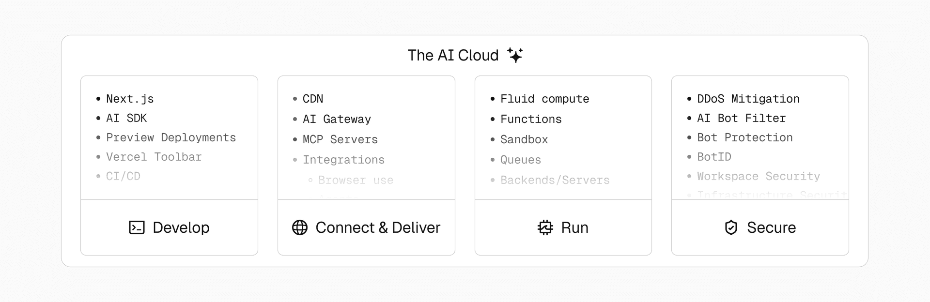Select AI SDK in the Develop list
Screen dimensions: 930x302
tap(126, 118)
